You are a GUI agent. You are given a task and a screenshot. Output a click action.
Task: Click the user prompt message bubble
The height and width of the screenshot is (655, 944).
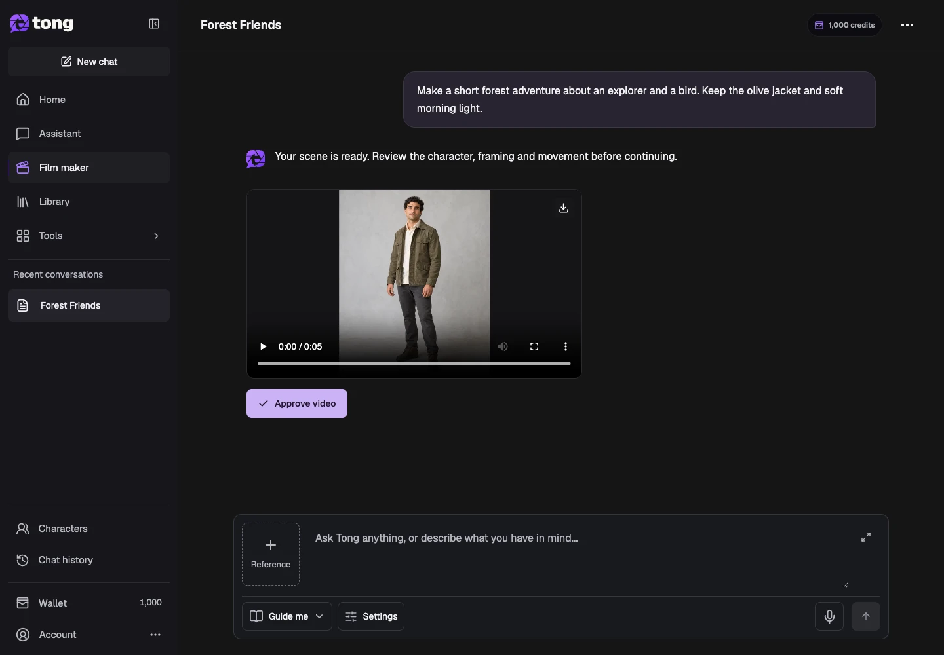pos(639,100)
